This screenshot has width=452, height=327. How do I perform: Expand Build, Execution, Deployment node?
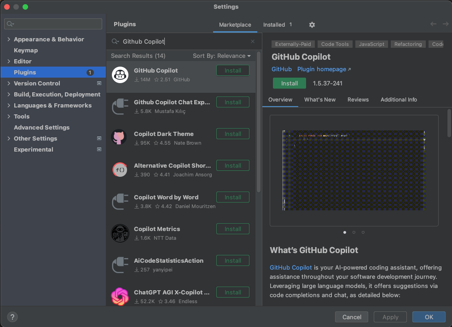[x=9, y=94]
